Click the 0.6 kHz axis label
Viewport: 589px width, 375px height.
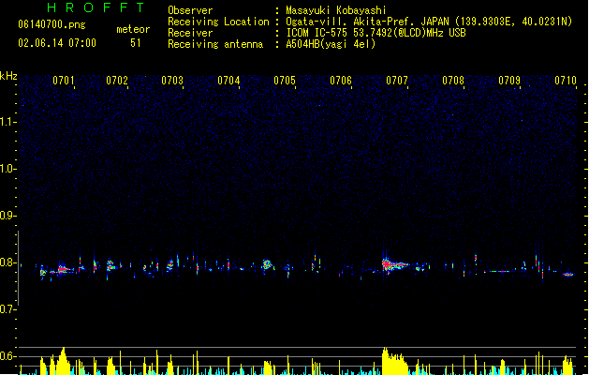[x=7, y=356]
